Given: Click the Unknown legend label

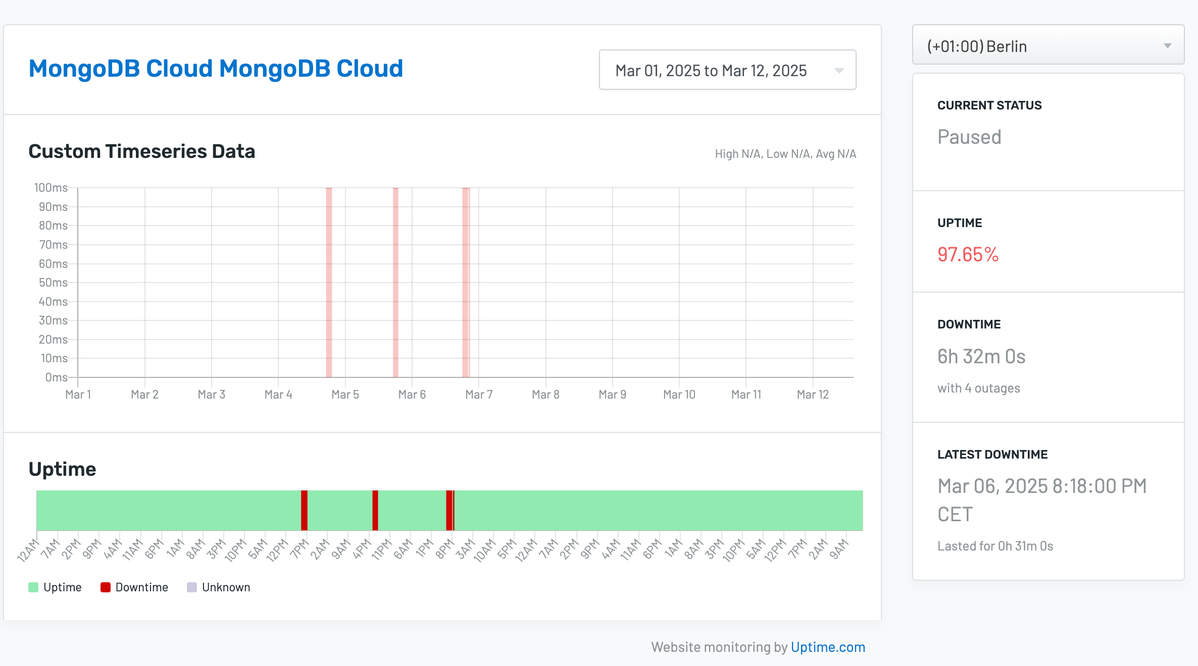Looking at the screenshot, I should point(226,587).
